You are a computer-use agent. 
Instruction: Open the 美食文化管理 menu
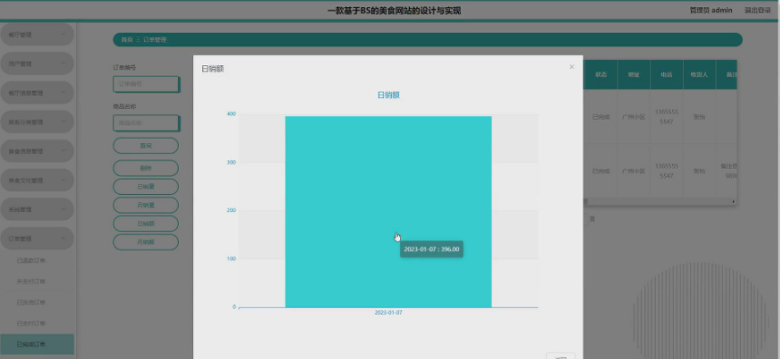tap(37, 180)
